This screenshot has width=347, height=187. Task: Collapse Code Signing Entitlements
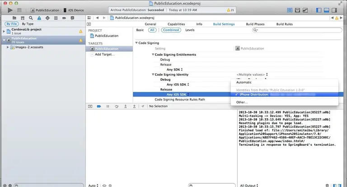[x=153, y=54]
